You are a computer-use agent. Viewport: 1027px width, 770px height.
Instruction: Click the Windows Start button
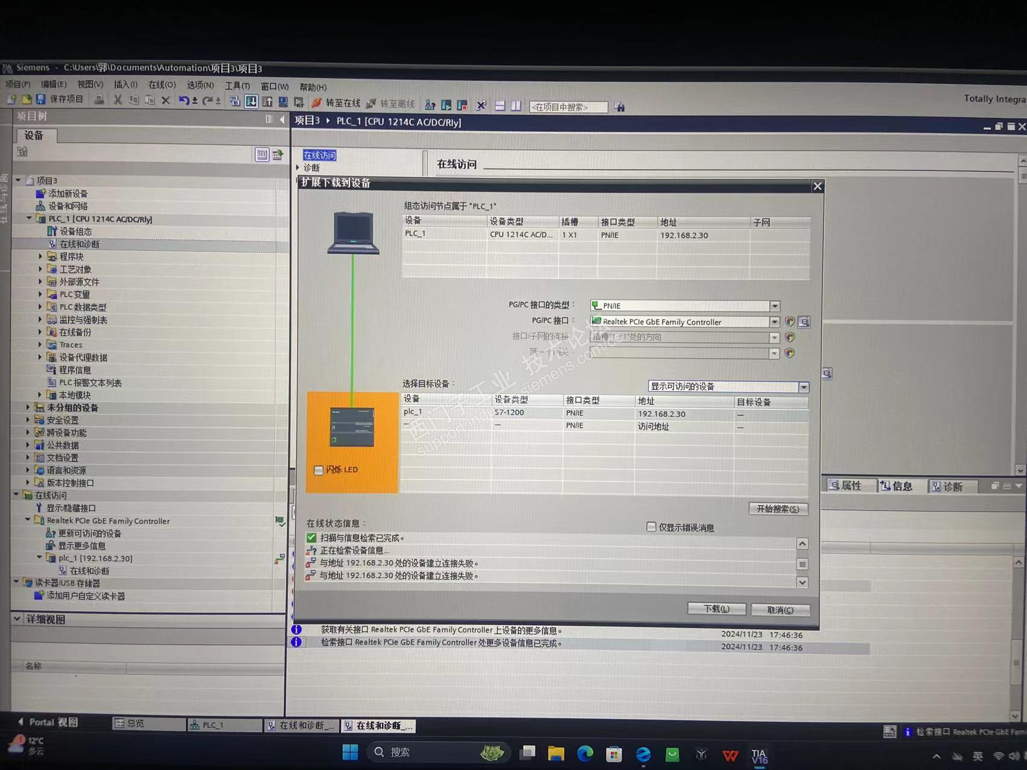(350, 752)
